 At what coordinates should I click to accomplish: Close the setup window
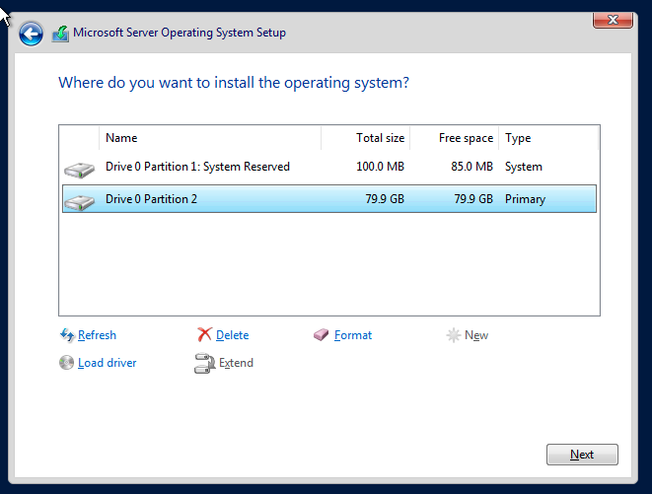(x=613, y=20)
